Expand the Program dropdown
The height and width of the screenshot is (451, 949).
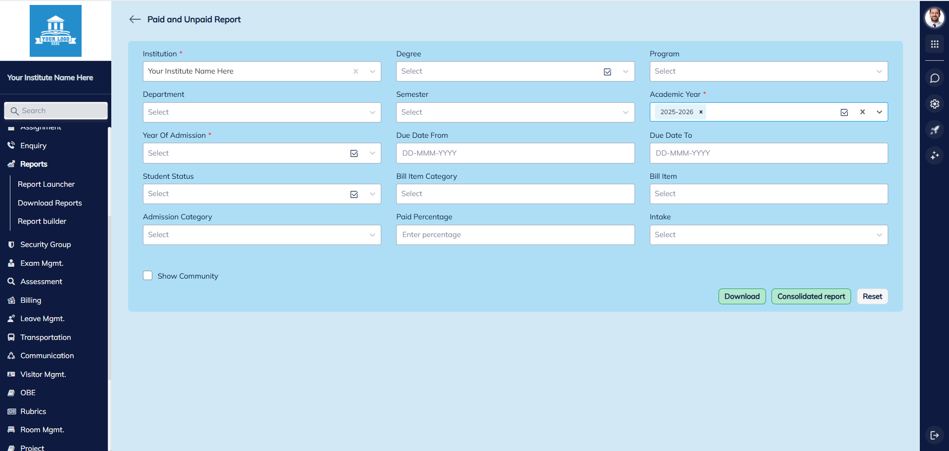[879, 72]
